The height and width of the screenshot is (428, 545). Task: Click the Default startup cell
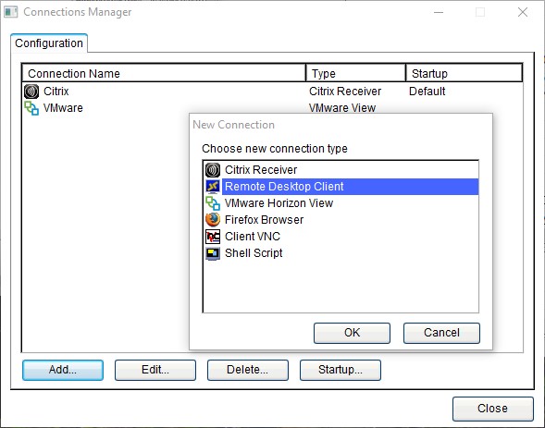tap(427, 92)
